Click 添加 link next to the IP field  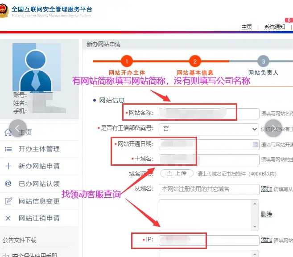[267, 240]
